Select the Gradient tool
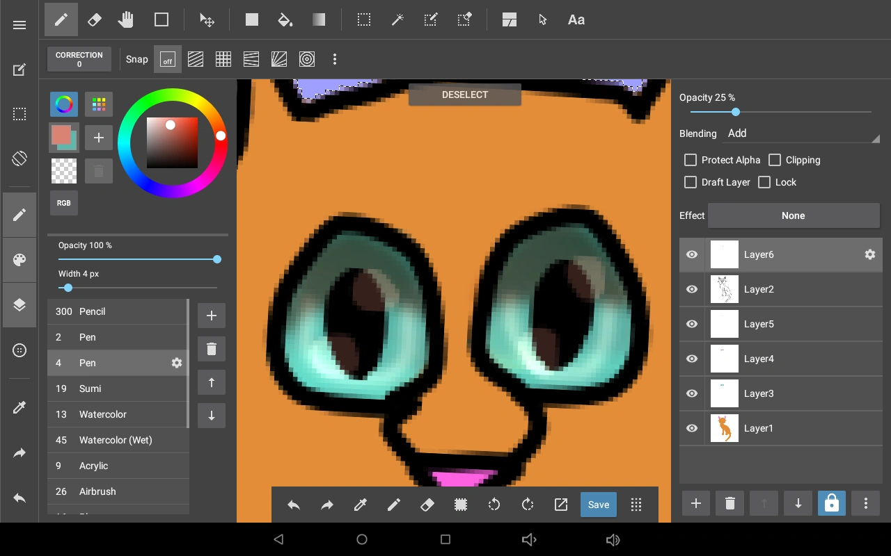 point(319,19)
